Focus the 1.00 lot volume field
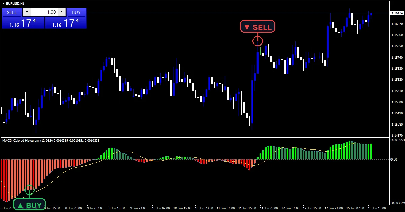405x212 pixels. pyautogui.click(x=44, y=12)
